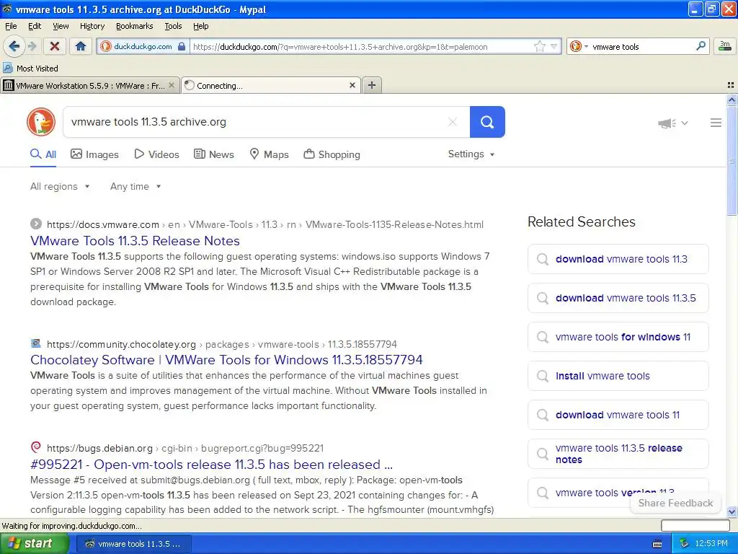Click the DuckDuckGo duck logo
This screenshot has height=554, width=738.
pos(41,122)
